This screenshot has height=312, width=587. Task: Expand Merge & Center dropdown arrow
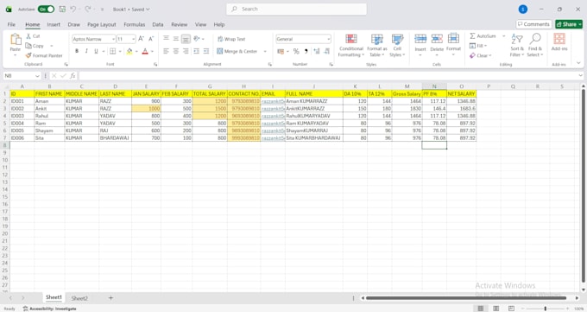click(265, 51)
